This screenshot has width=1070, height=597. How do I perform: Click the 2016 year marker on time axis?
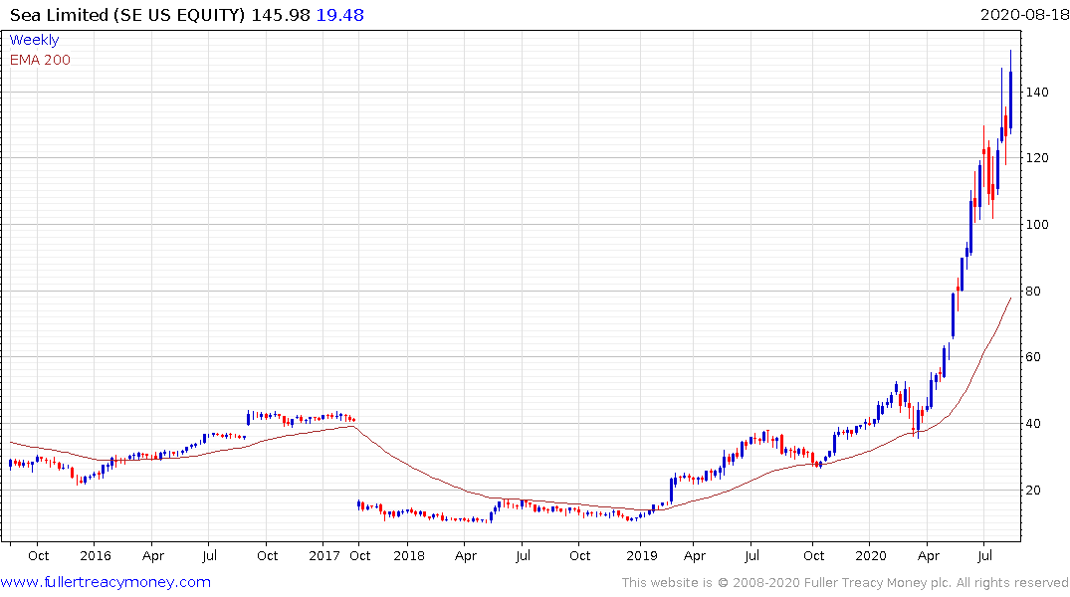[96, 555]
